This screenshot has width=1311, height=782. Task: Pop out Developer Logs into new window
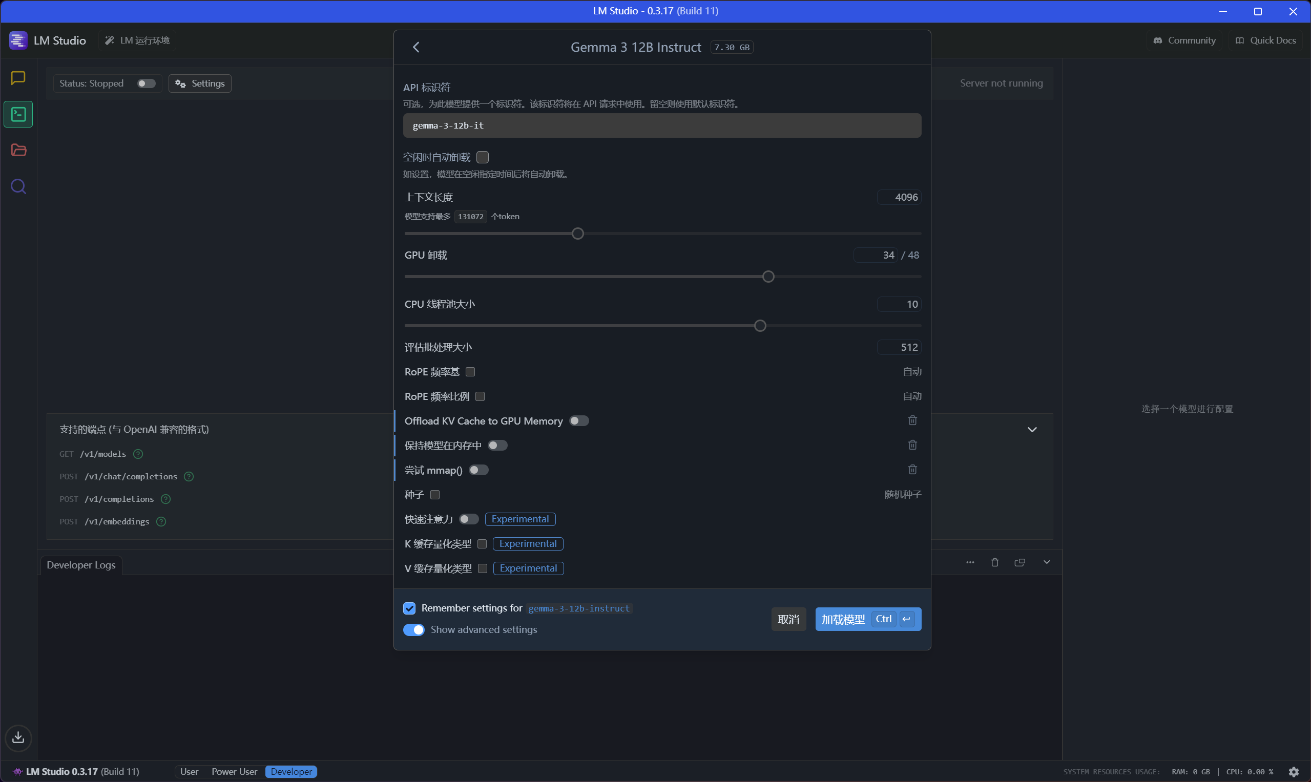(1019, 562)
